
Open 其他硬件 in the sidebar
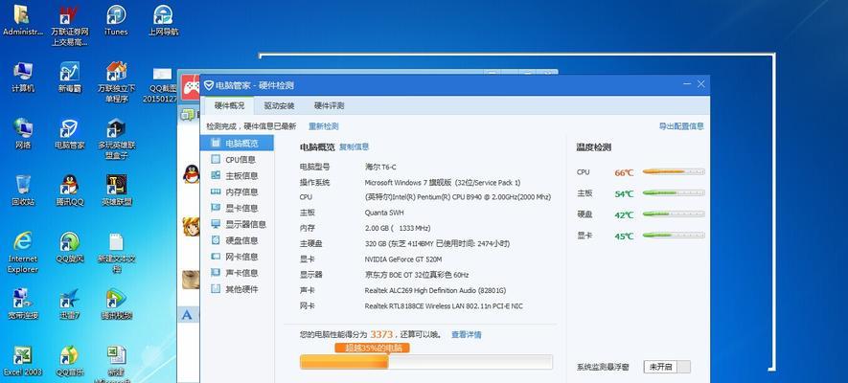(237, 289)
